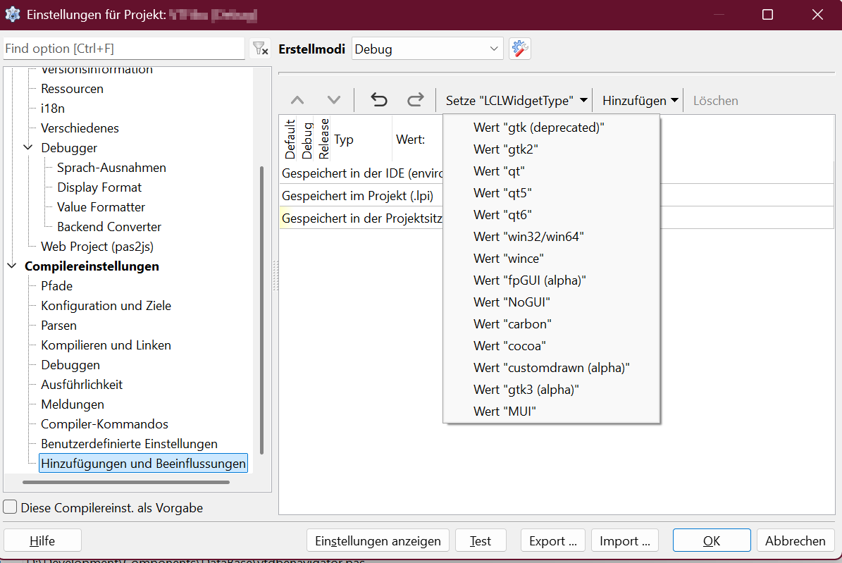Choose Wert "gtk2" menu entry
842x563 pixels.
click(552, 149)
